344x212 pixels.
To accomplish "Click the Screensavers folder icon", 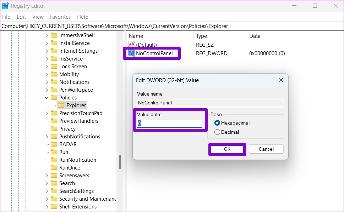I will click(54, 176).
